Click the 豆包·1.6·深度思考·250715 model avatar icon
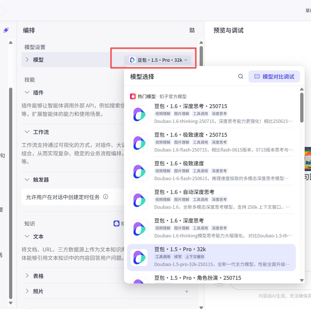Image resolution: width=311 pixels, height=309 pixels. coord(139,114)
